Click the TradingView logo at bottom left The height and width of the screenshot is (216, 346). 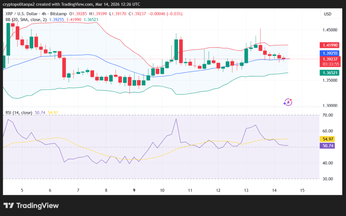pos(31,205)
